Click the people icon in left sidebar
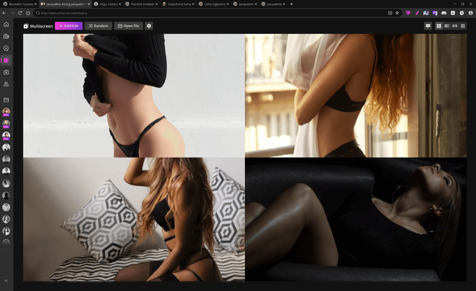The image size is (476, 291). pos(6,84)
